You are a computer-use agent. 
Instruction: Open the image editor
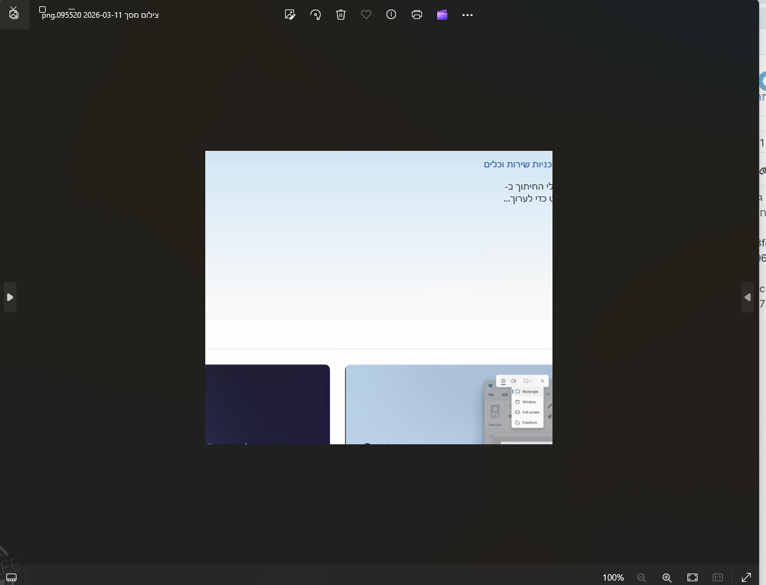click(x=290, y=15)
